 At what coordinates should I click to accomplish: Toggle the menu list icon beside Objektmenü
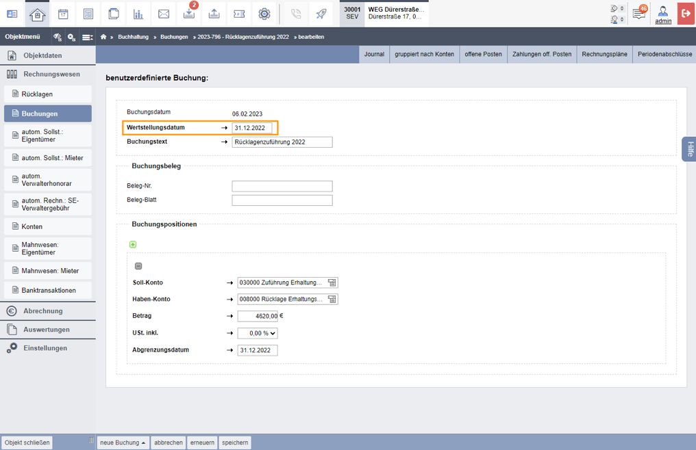(88, 37)
